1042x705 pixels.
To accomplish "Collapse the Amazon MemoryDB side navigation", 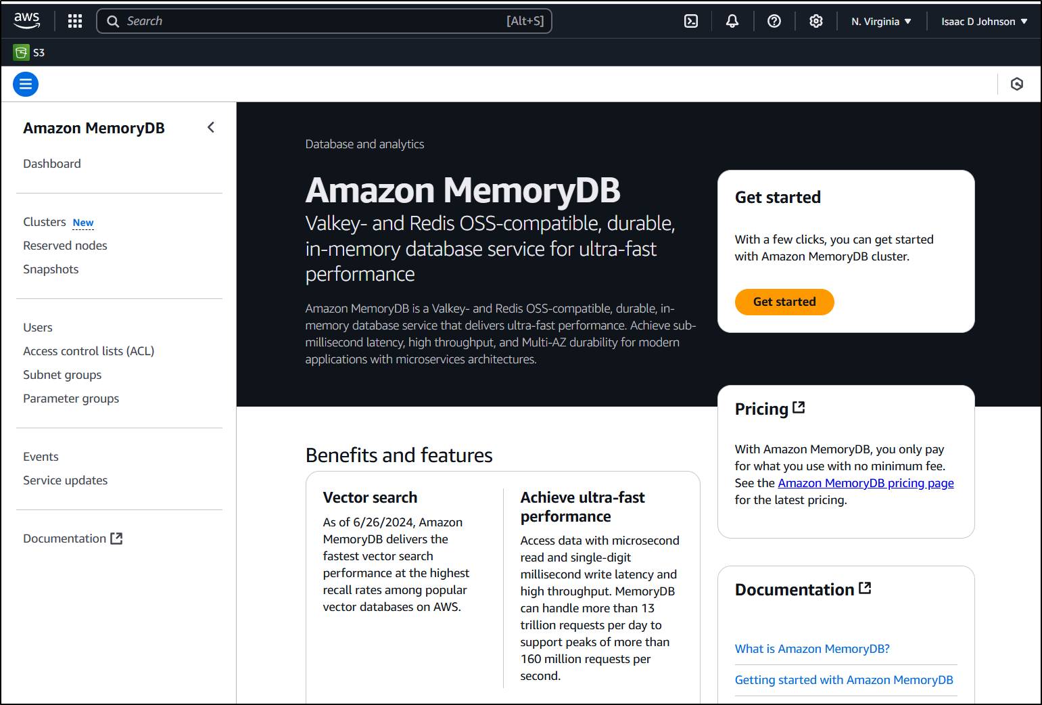I will coord(211,127).
